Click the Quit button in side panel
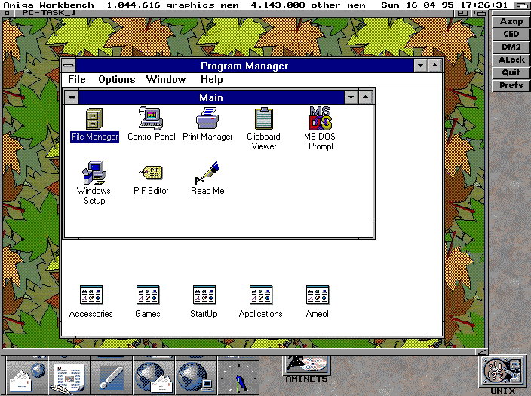Image resolution: width=531 pixels, height=396 pixels. (511, 72)
